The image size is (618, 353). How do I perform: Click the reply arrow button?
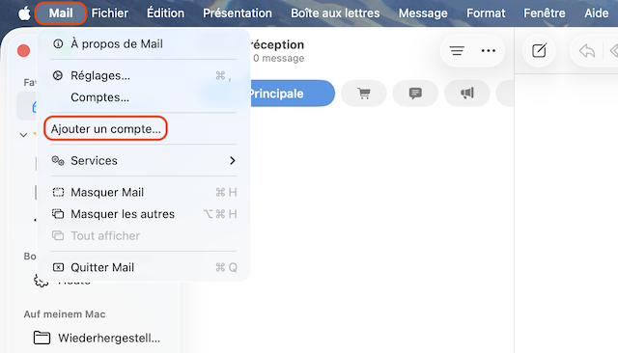587,51
